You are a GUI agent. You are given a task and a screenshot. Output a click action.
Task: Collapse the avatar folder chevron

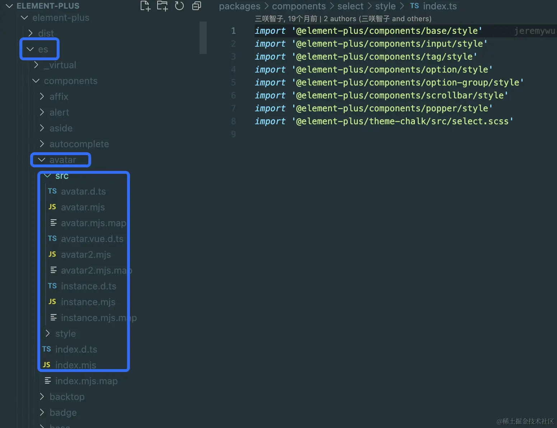[x=42, y=160]
